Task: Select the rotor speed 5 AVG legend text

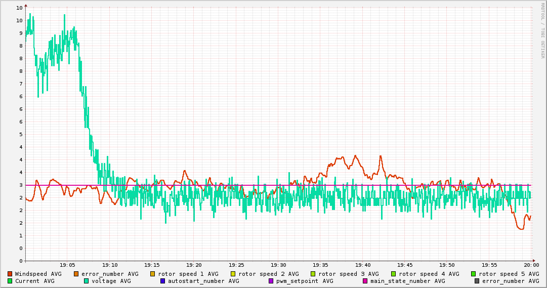Action: pos(509,274)
